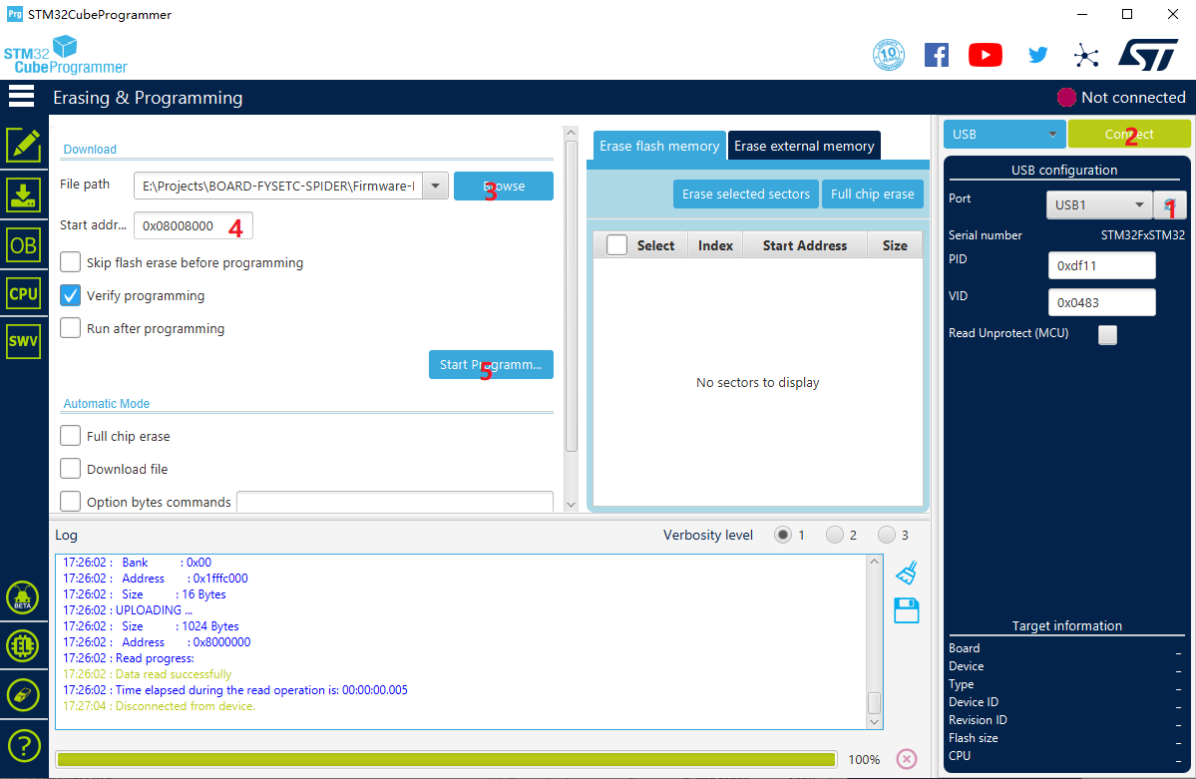The width and height of the screenshot is (1196, 779).
Task: Click log line 'Disconnected from device.'
Action: [x=159, y=706]
